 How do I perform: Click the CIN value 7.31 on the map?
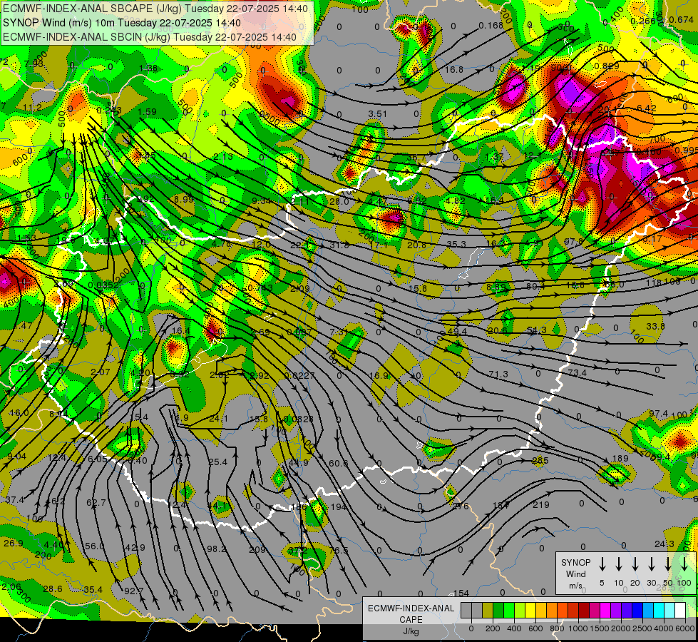(x=339, y=332)
